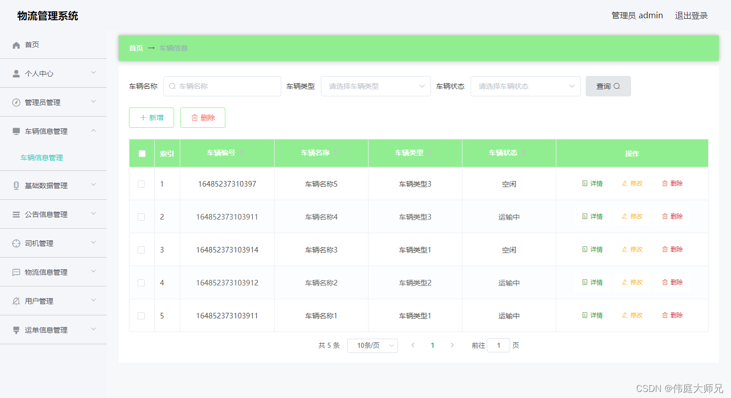
Task: Click the icon beside 基础数据管理
Action: pos(16,186)
